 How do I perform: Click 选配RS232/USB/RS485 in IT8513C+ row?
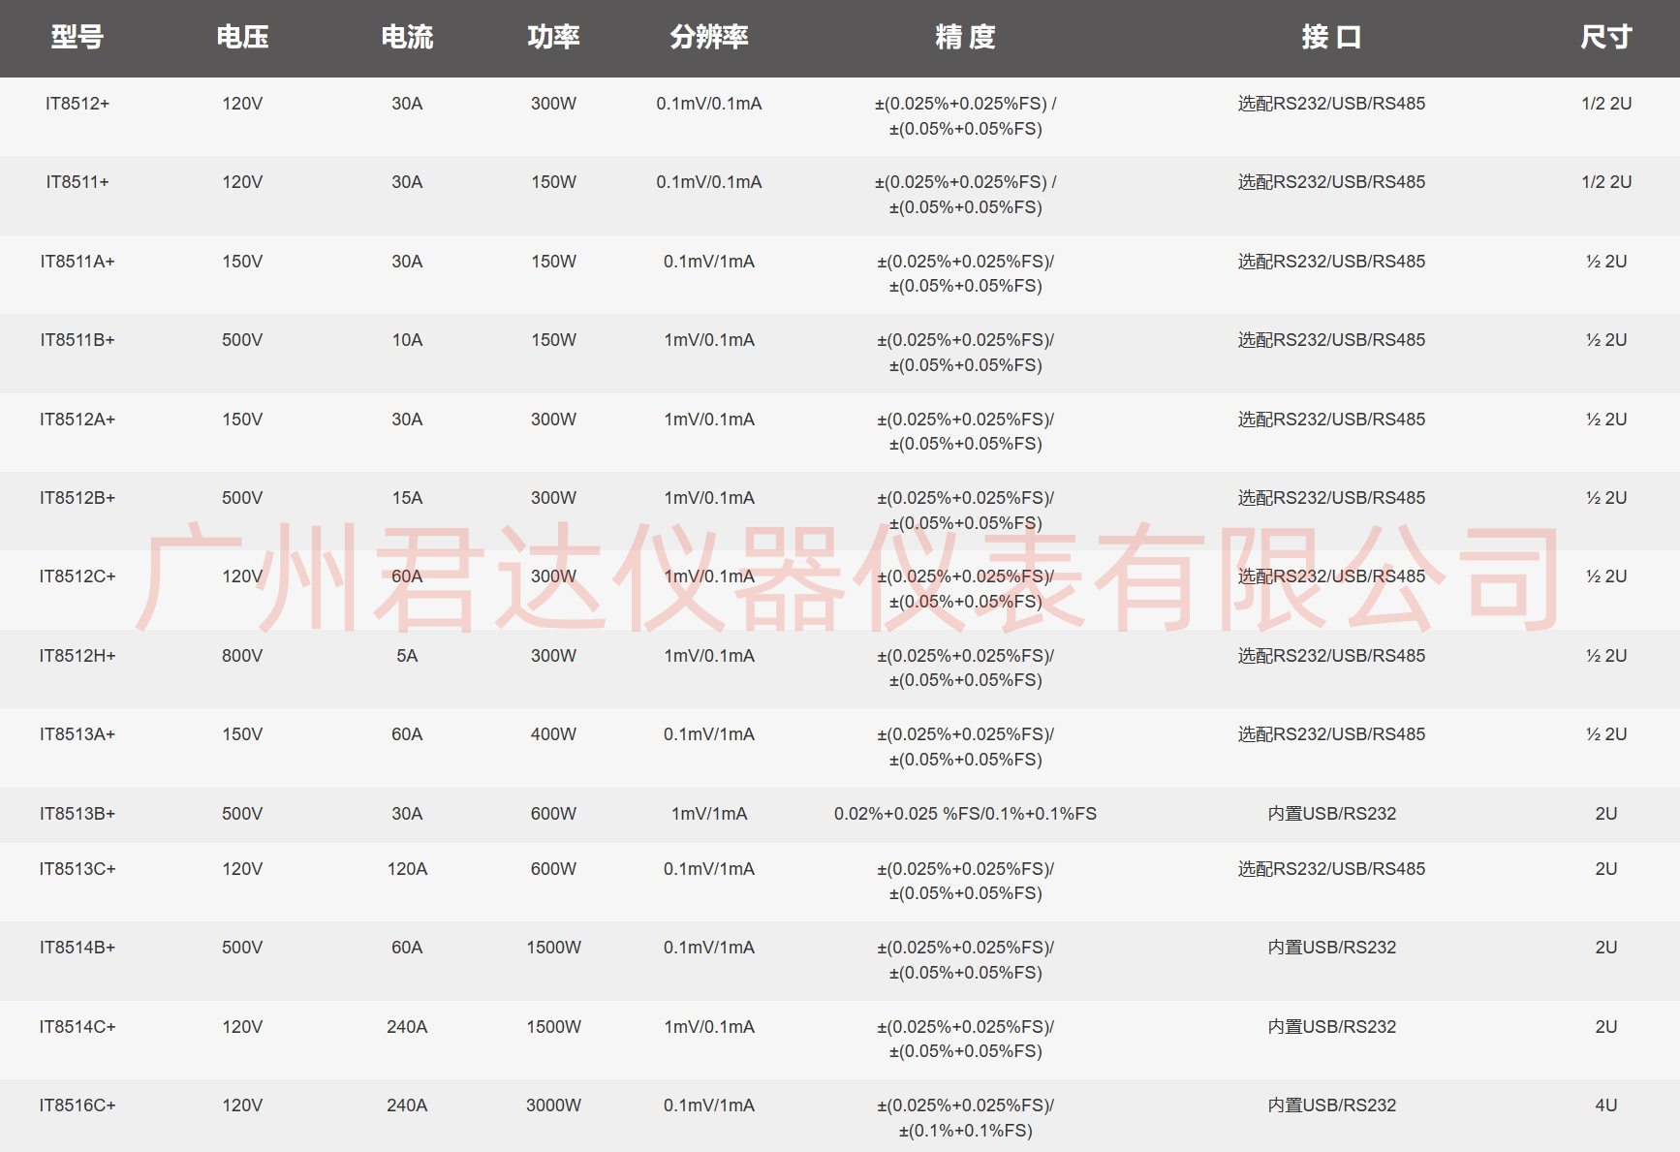(1331, 869)
